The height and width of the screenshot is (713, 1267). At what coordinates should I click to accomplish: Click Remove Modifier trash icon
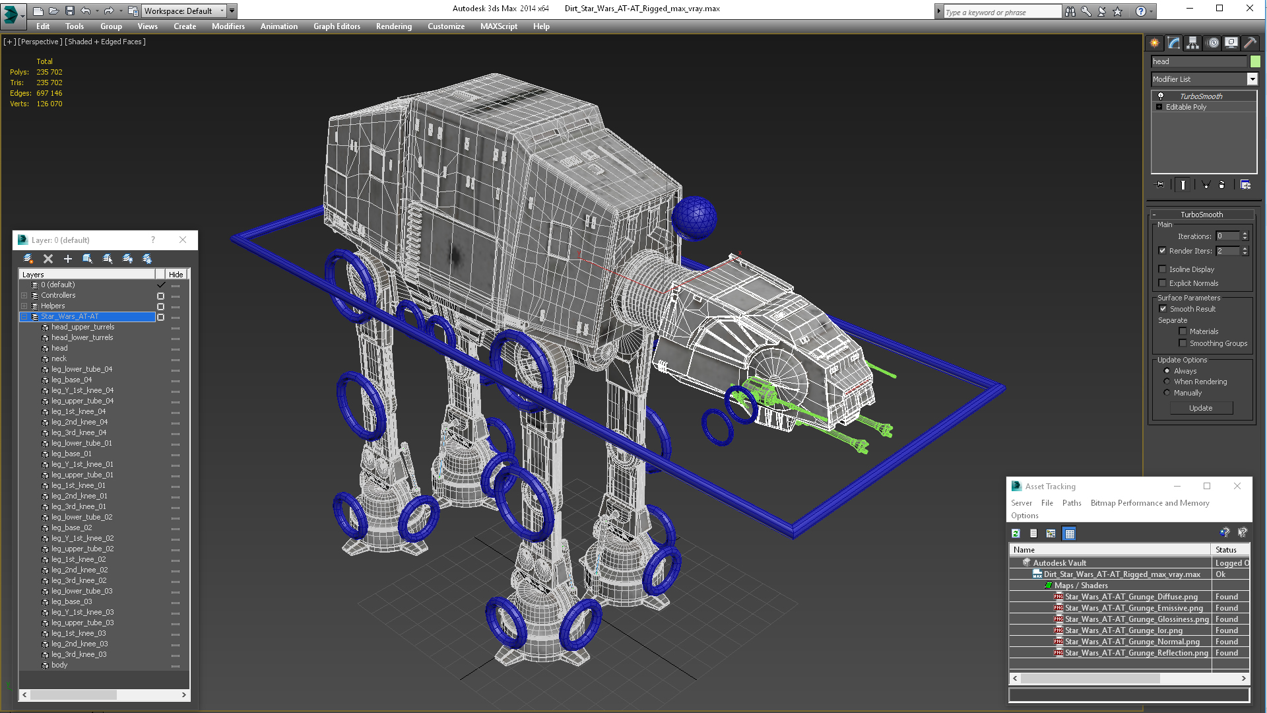[1221, 185]
